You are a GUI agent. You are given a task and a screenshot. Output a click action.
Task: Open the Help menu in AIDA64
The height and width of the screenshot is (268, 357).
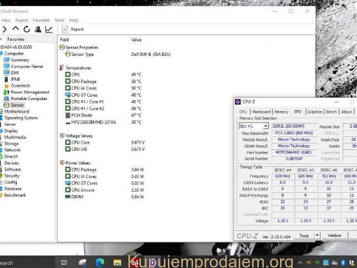pyautogui.click(x=74, y=20)
